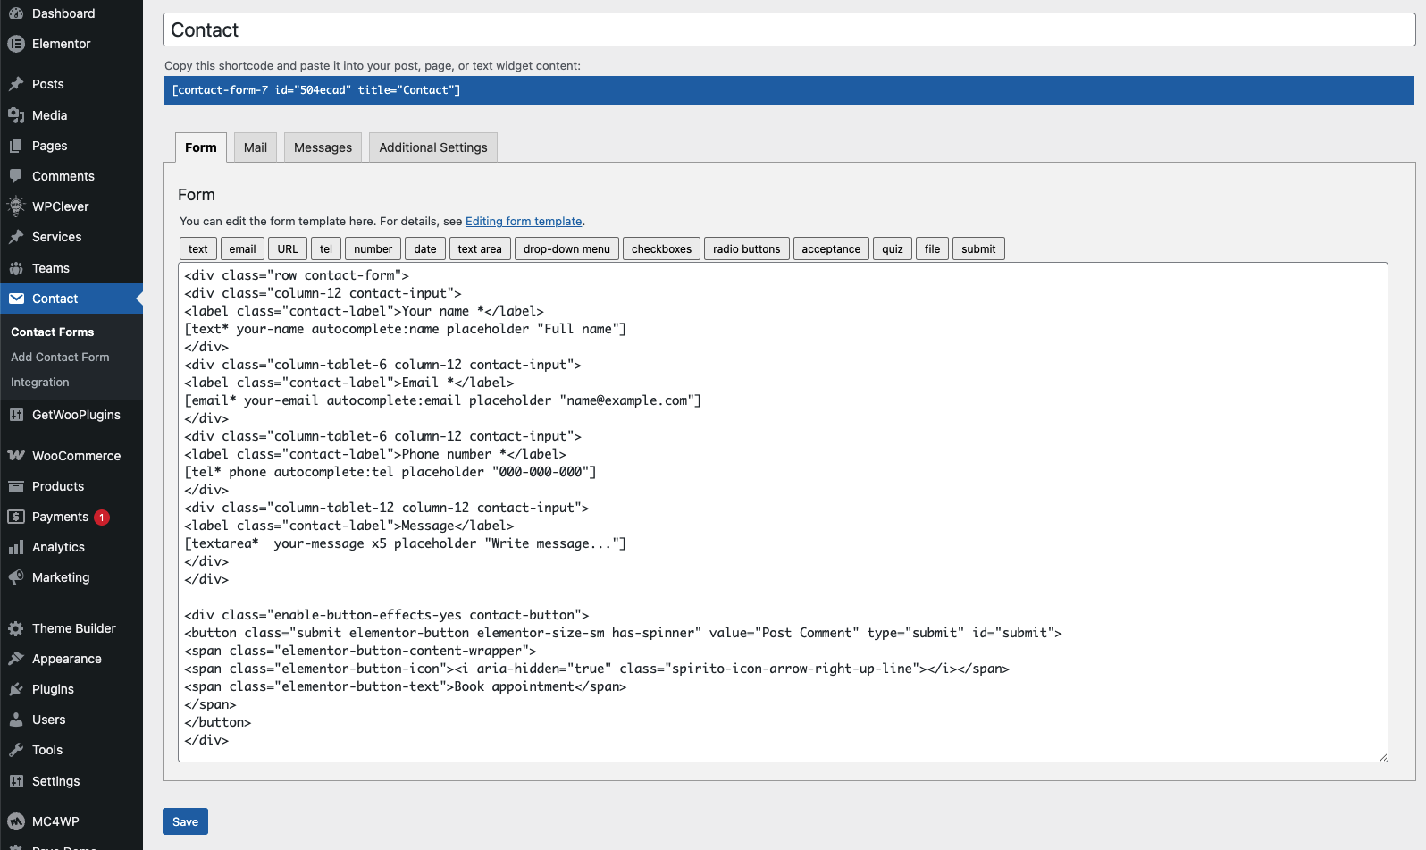This screenshot has height=850, width=1426.
Task: Insert a radio buttons form tag
Action: click(x=746, y=249)
